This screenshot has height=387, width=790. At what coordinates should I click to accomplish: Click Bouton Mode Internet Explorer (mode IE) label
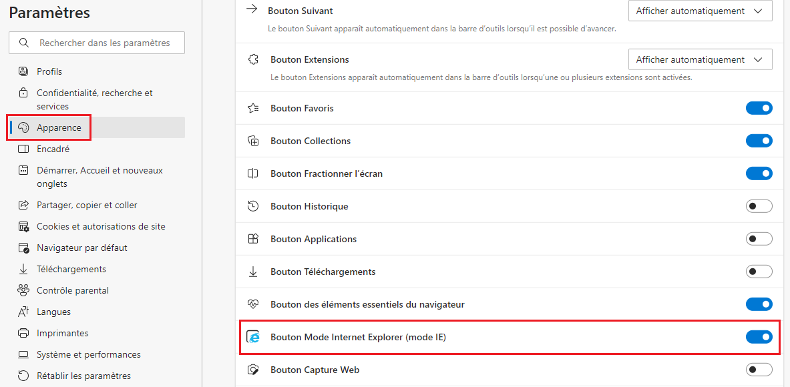pos(358,337)
